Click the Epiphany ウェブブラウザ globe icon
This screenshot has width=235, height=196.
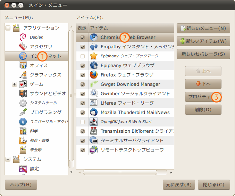point(94,65)
